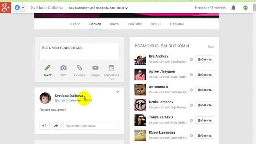The width and height of the screenshot is (256, 144).
Task: Open the name link 'Артем Летушов'
Action: 162,72
